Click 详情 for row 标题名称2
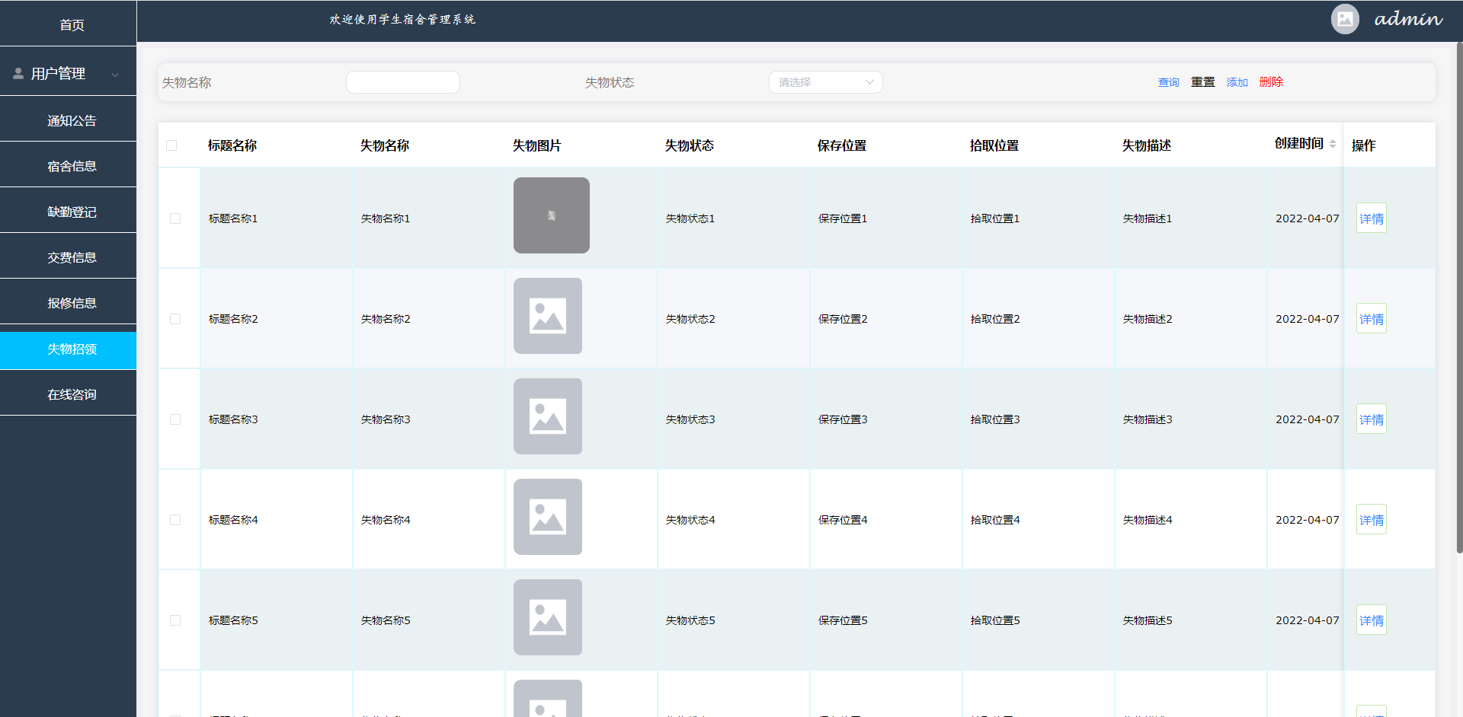Image resolution: width=1463 pixels, height=717 pixels. click(x=1372, y=319)
